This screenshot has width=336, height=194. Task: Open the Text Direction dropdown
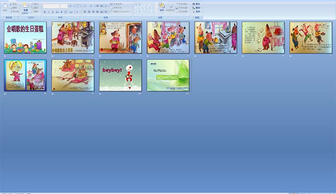(116, 4)
